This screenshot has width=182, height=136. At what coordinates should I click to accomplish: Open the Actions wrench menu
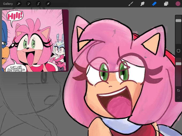(19, 4)
